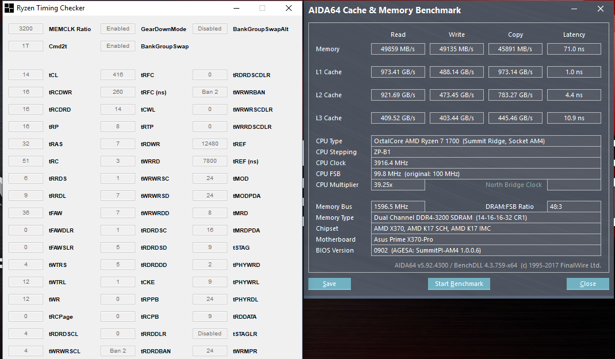Select the L3 Cache Write result 403.44 GB/s
The image size is (615, 359).
click(x=457, y=118)
